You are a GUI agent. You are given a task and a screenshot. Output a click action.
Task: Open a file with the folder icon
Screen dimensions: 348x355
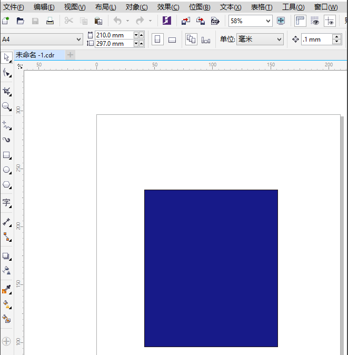click(x=21, y=21)
